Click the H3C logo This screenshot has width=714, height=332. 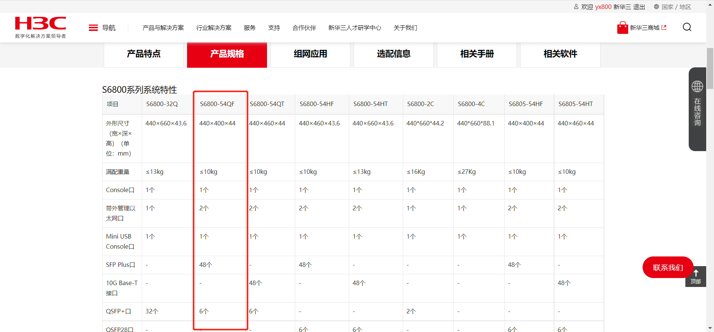[41, 23]
